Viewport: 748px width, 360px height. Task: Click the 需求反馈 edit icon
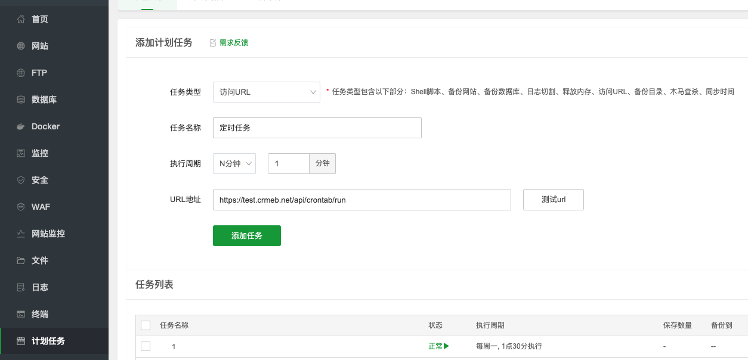click(213, 43)
